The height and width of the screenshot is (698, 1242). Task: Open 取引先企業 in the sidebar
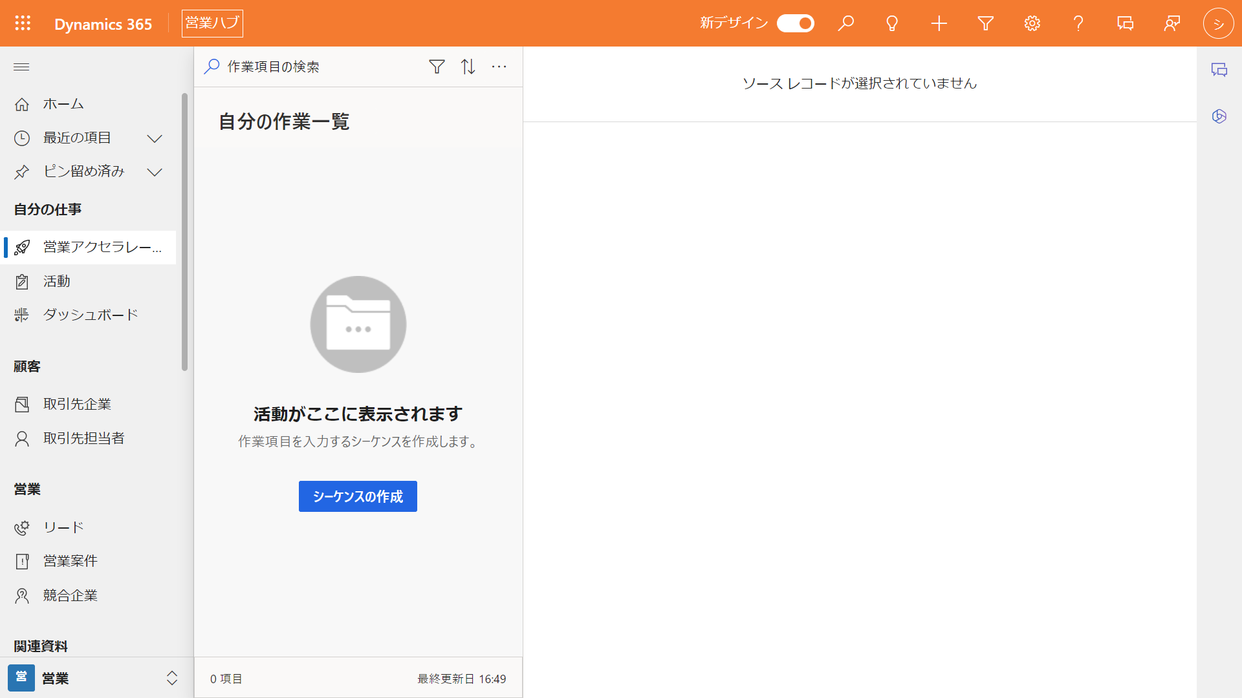tap(88, 404)
